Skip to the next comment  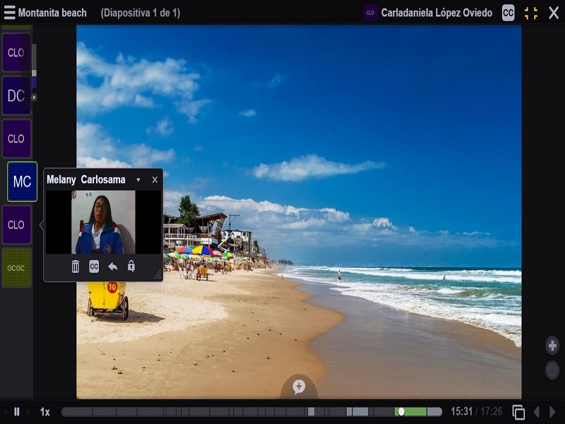click(x=28, y=411)
